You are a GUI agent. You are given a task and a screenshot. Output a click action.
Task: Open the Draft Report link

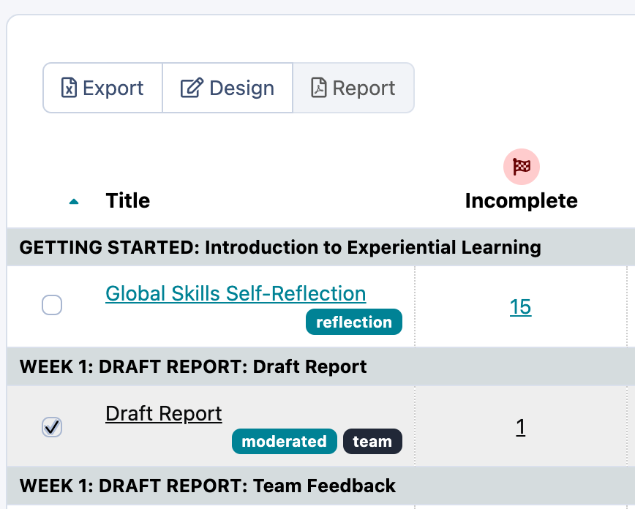point(164,414)
